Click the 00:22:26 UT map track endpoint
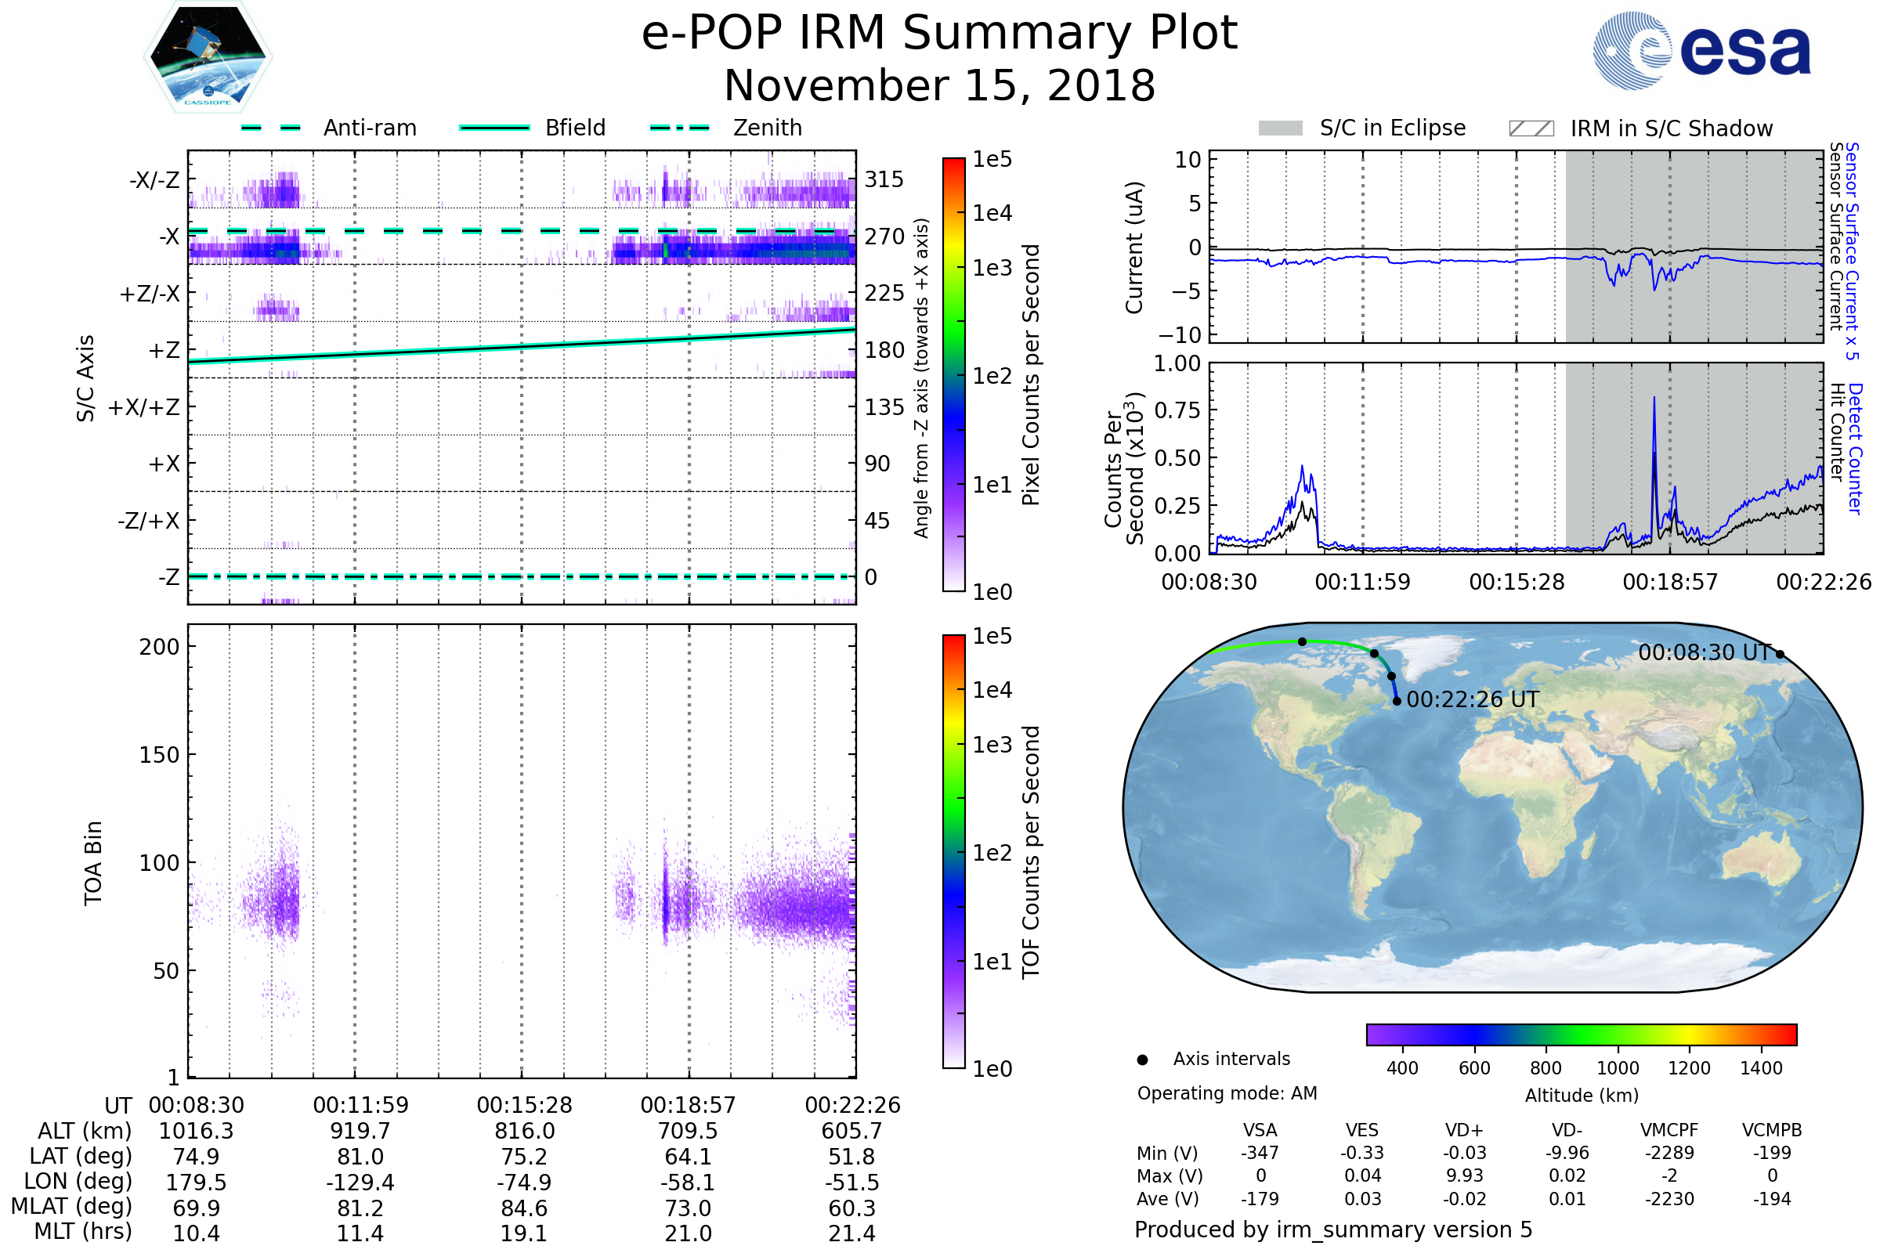The height and width of the screenshot is (1253, 1880). [1397, 701]
